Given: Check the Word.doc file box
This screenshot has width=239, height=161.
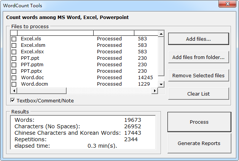Looking at the screenshot, I should tap(14, 78).
